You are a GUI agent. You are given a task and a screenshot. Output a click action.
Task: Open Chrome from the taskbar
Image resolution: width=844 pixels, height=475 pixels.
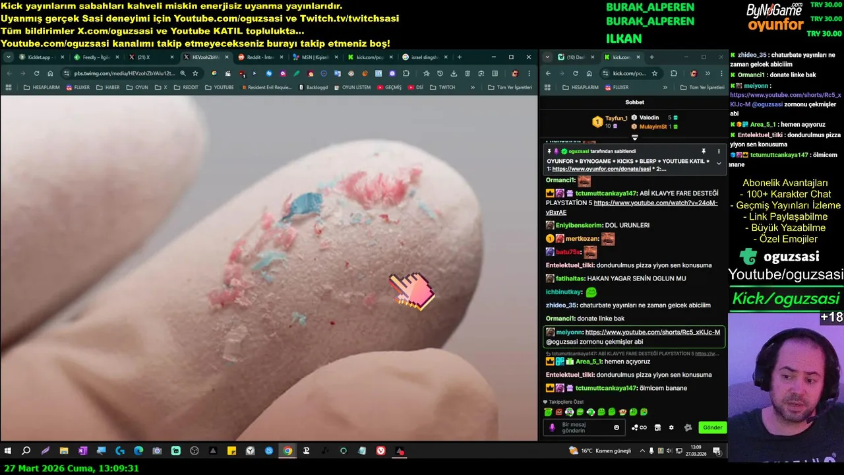coord(287,451)
